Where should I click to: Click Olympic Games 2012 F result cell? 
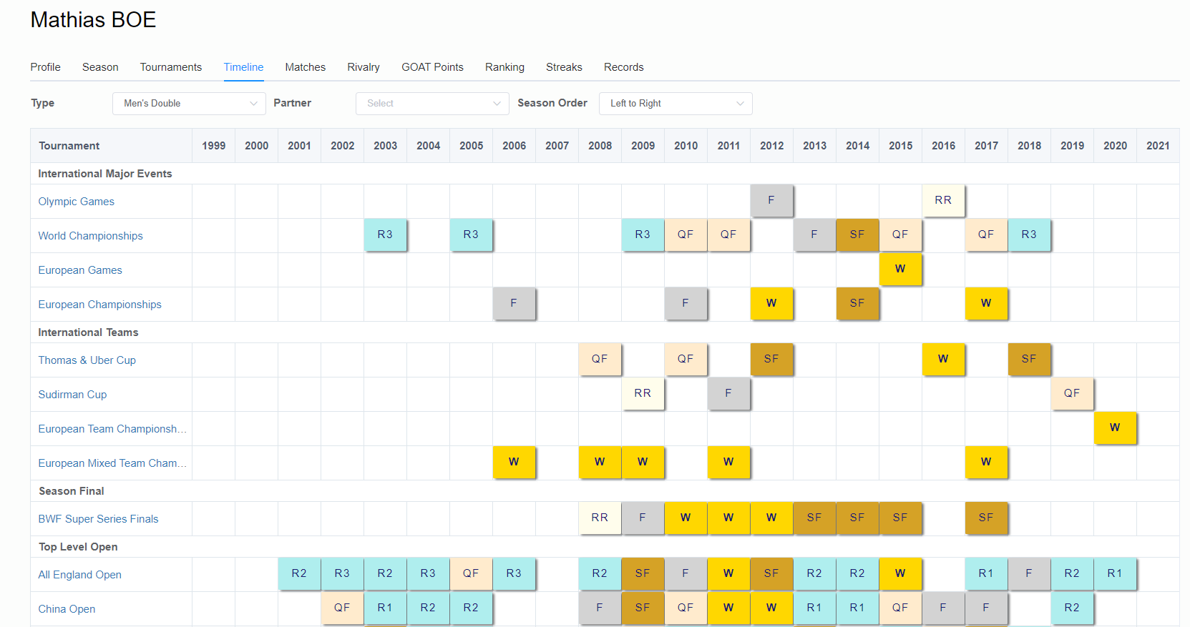point(771,200)
